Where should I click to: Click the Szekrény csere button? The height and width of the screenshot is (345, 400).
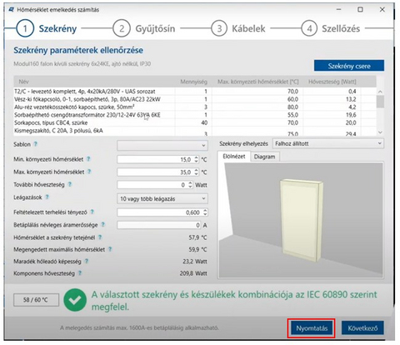pos(349,66)
